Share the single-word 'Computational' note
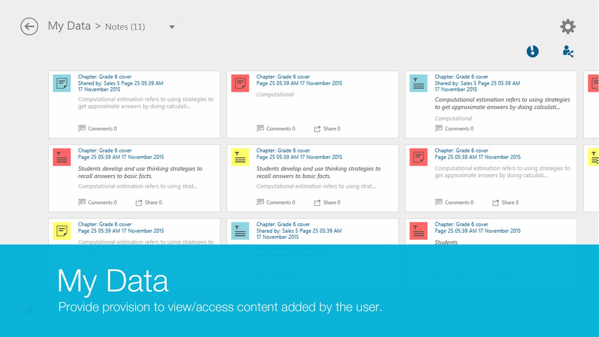Image resolution: width=599 pixels, height=337 pixels. click(327, 128)
